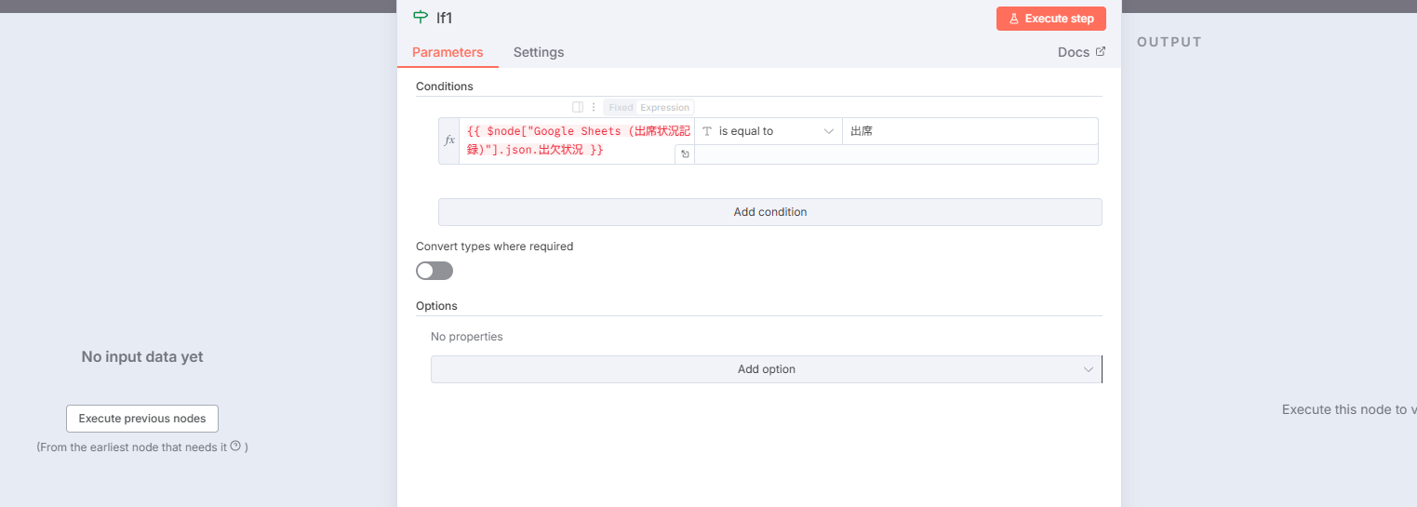Click the fx expression icon
Image resolution: width=1417 pixels, height=507 pixels.
click(449, 140)
